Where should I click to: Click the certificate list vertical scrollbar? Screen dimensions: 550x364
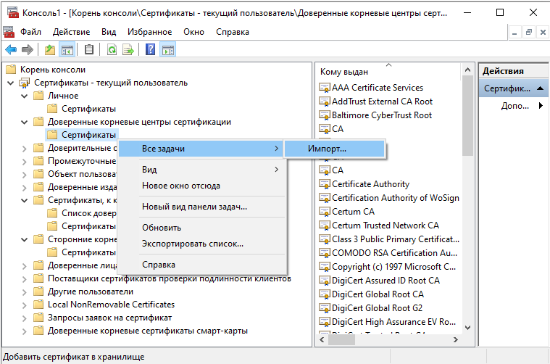(x=467, y=218)
